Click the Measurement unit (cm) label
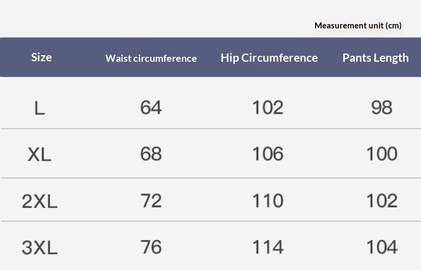 (358, 26)
